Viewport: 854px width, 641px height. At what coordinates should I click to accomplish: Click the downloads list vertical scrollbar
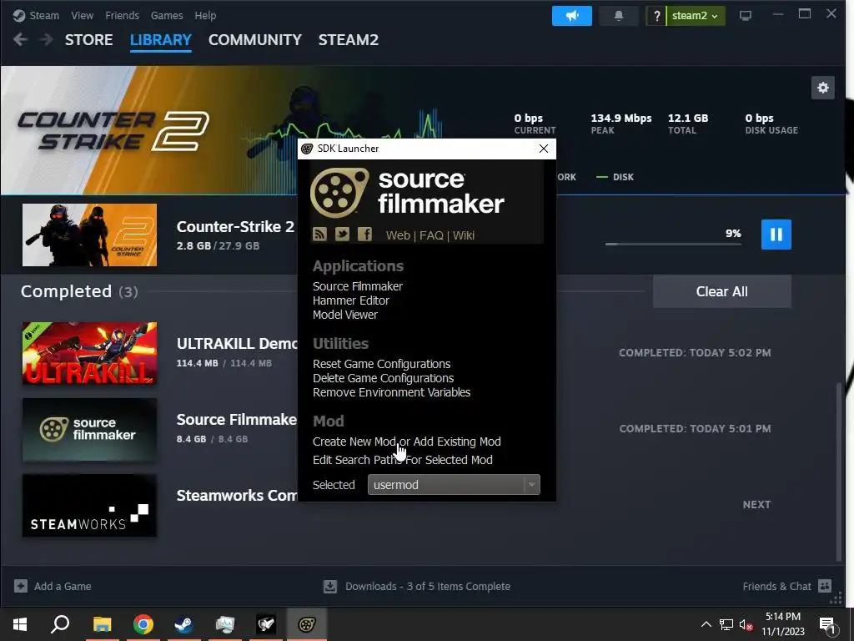pos(839,472)
